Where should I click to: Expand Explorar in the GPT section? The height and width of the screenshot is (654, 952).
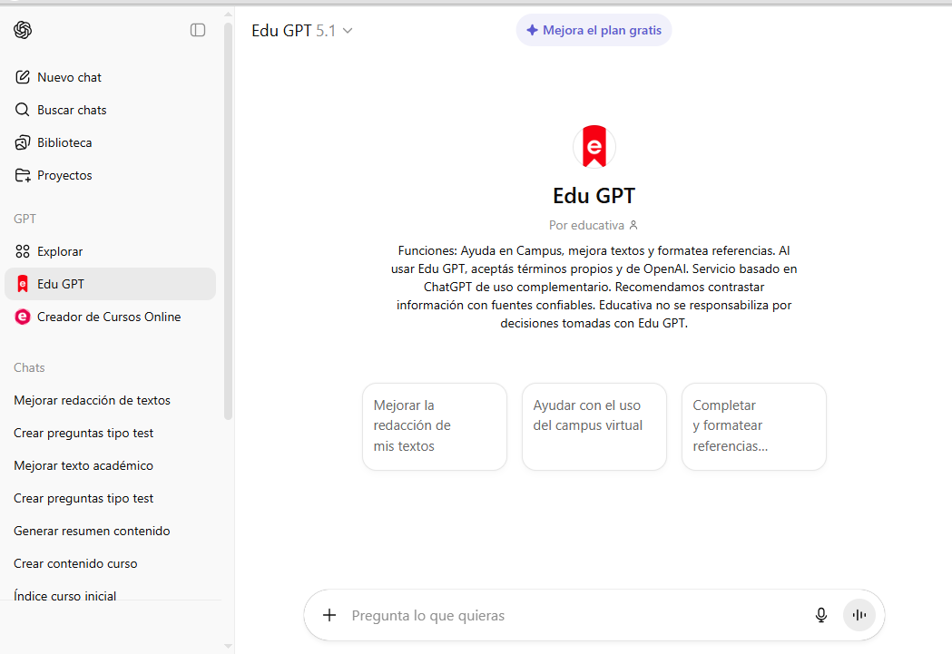[22, 251]
